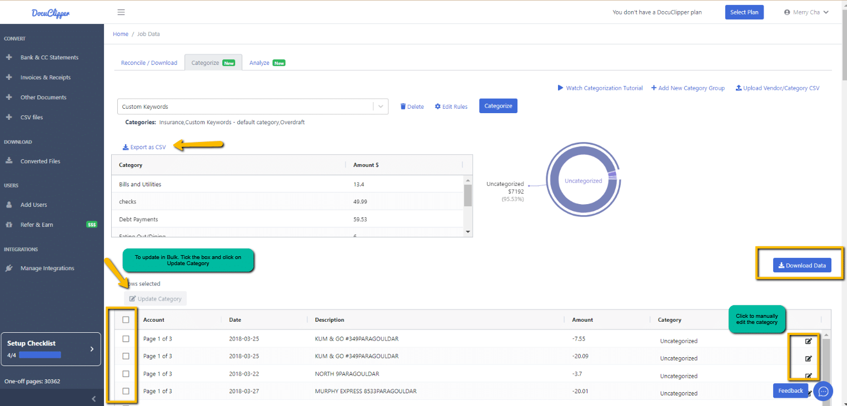Viewport: 847px width, 406px height.
Task: Click Upload Vendor/Category CSV link
Action: pos(778,88)
